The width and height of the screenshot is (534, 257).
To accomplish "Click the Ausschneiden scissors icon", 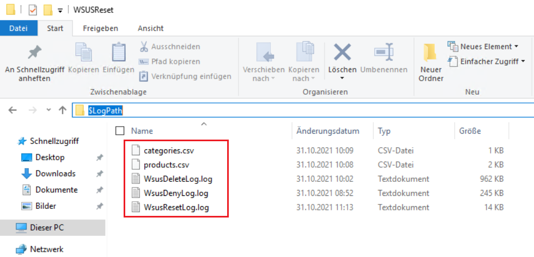I will tap(144, 47).
